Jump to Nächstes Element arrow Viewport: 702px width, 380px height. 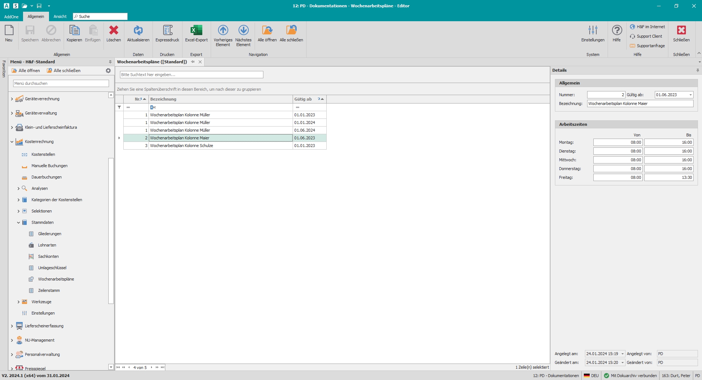[x=243, y=31]
